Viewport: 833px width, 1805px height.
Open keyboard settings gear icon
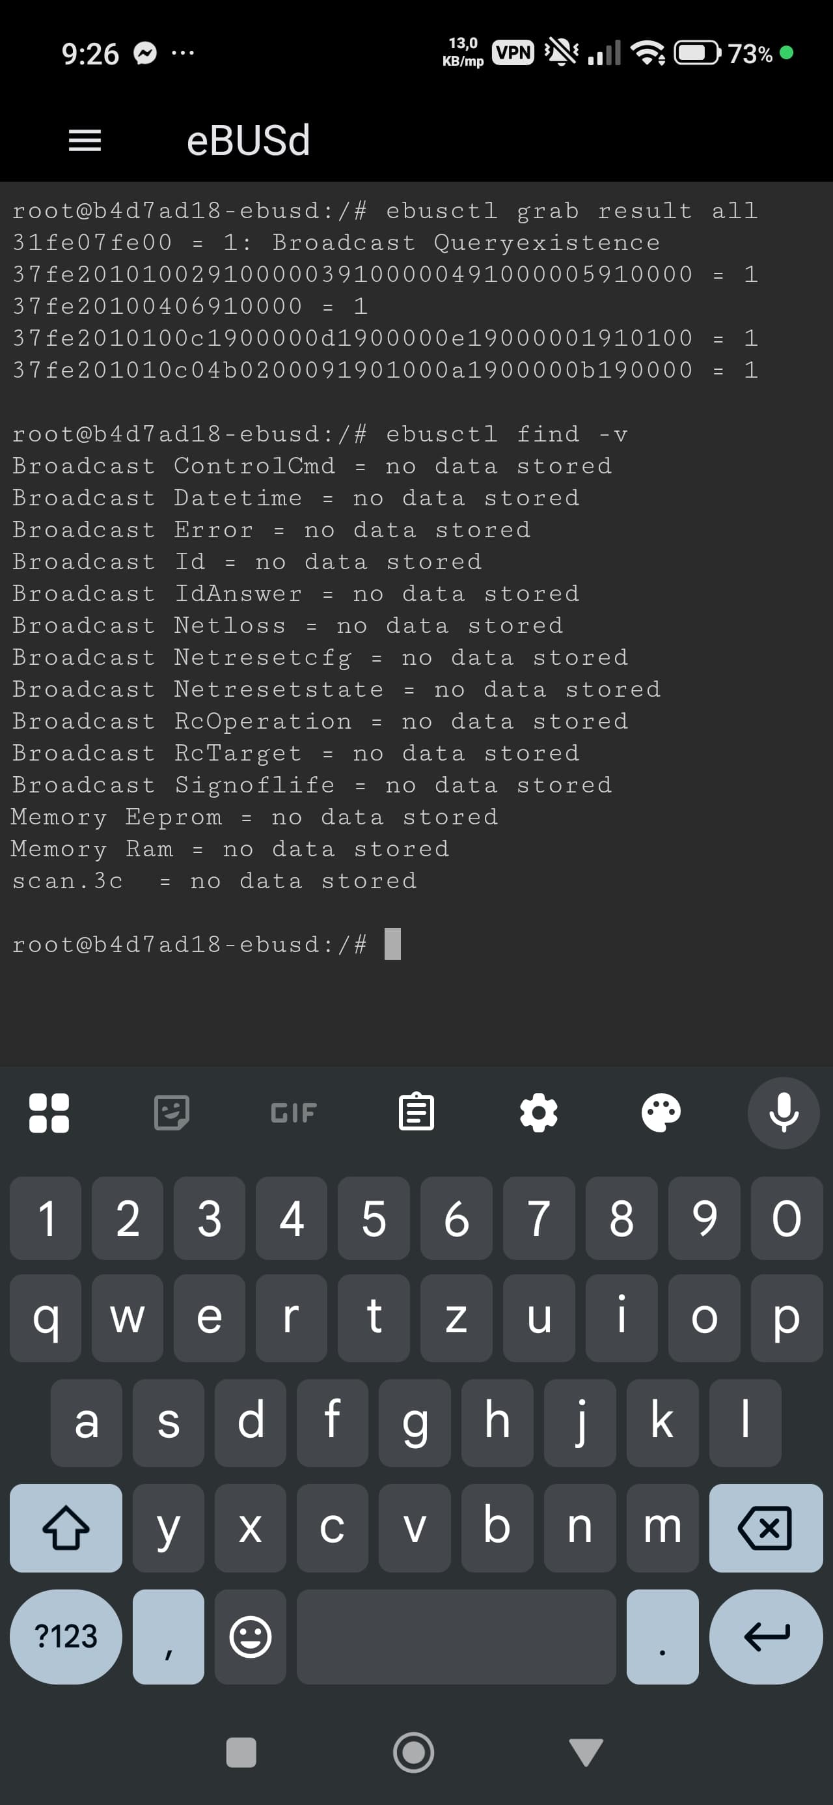coord(538,1113)
